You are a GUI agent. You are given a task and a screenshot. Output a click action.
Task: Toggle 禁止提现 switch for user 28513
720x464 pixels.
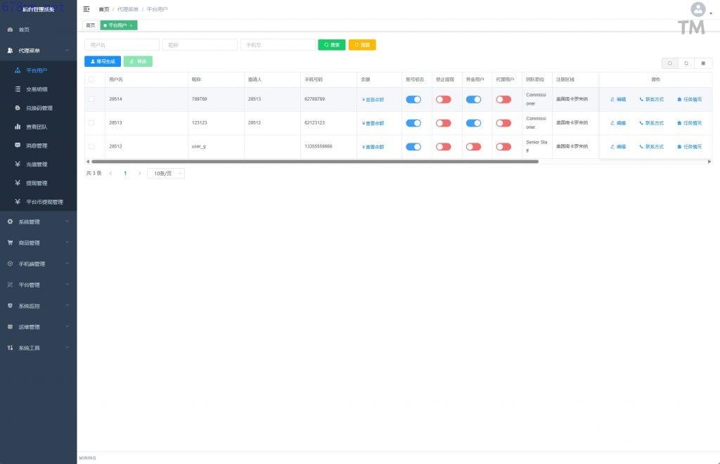point(443,123)
